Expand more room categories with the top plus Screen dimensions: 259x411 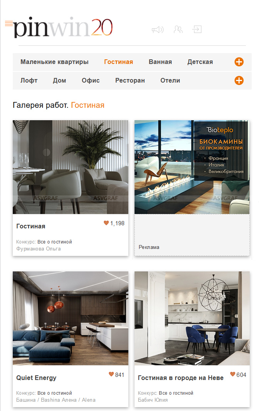tap(239, 62)
